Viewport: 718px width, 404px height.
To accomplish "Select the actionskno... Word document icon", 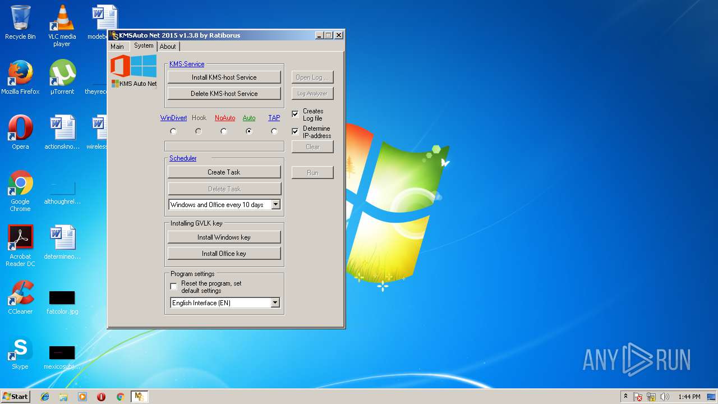I will coord(62,132).
